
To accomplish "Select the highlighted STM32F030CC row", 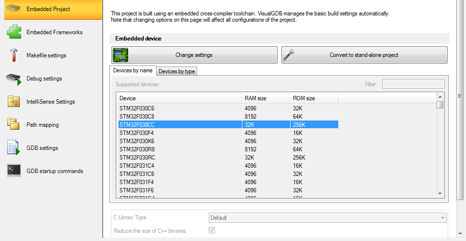I will [x=227, y=125].
